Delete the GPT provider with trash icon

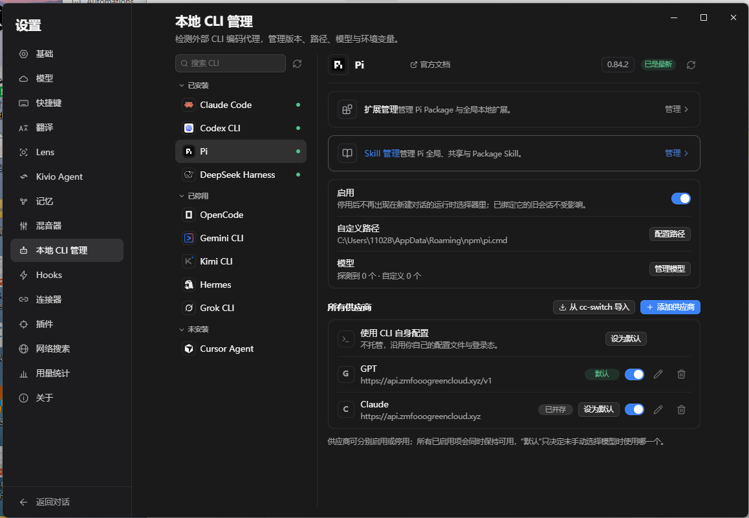pyautogui.click(x=682, y=374)
